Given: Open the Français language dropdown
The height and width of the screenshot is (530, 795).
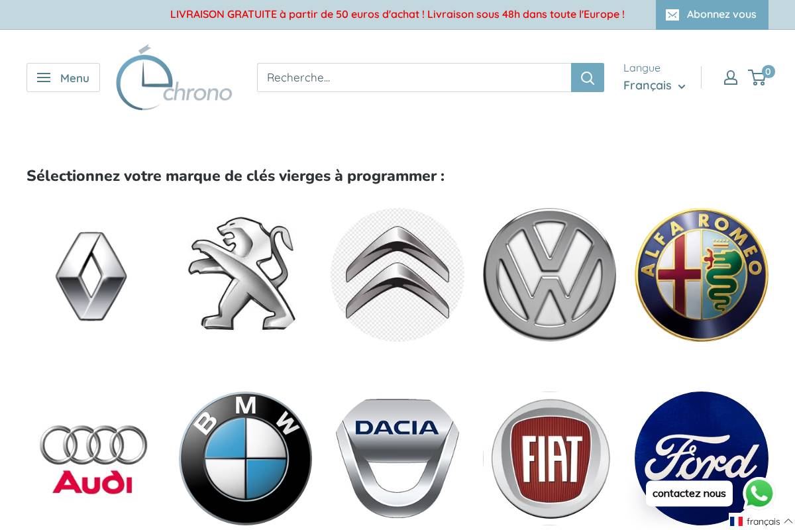Looking at the screenshot, I should point(654,85).
